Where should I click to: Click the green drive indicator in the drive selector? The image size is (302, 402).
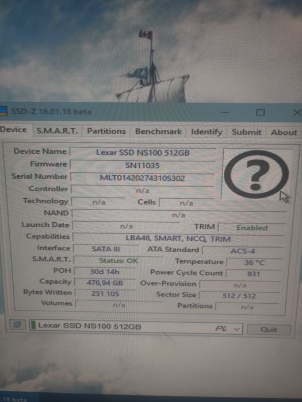(33, 325)
